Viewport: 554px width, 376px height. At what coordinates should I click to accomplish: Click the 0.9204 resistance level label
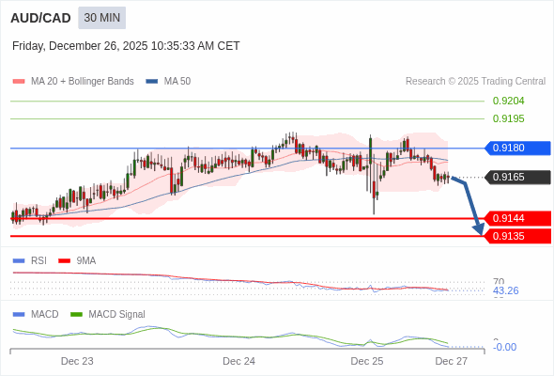[x=508, y=102]
